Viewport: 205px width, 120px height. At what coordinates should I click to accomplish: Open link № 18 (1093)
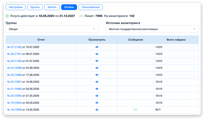(15, 110)
